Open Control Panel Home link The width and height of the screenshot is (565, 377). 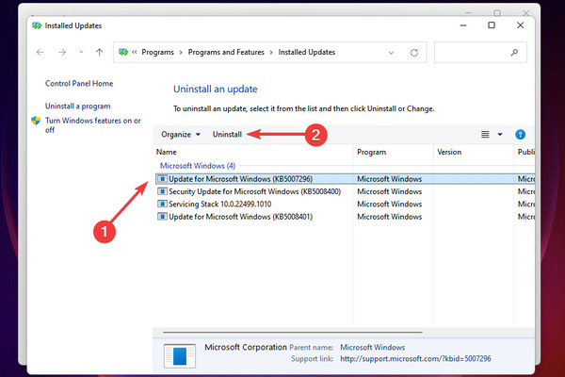pyautogui.click(x=79, y=84)
